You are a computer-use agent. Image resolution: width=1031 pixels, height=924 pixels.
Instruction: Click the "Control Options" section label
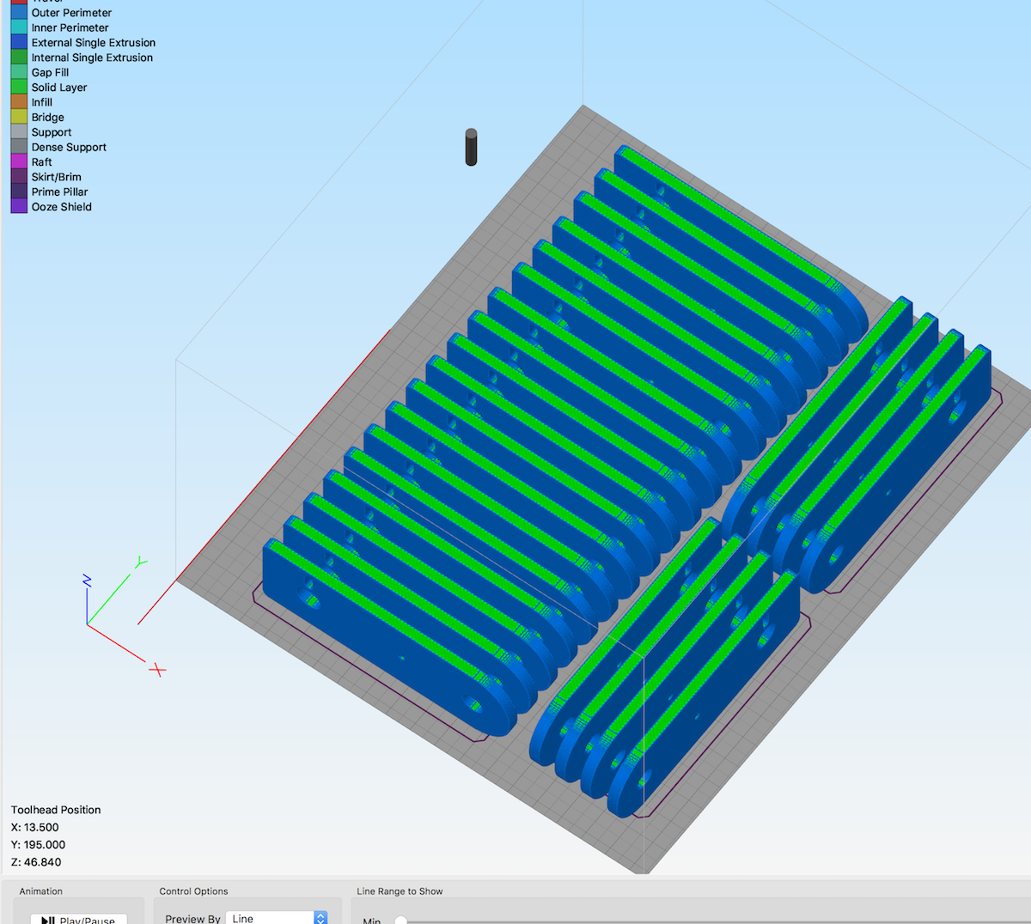pyautogui.click(x=193, y=891)
